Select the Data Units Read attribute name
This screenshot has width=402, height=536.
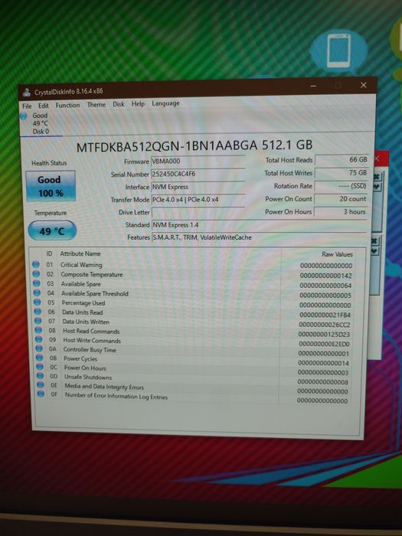click(x=83, y=312)
